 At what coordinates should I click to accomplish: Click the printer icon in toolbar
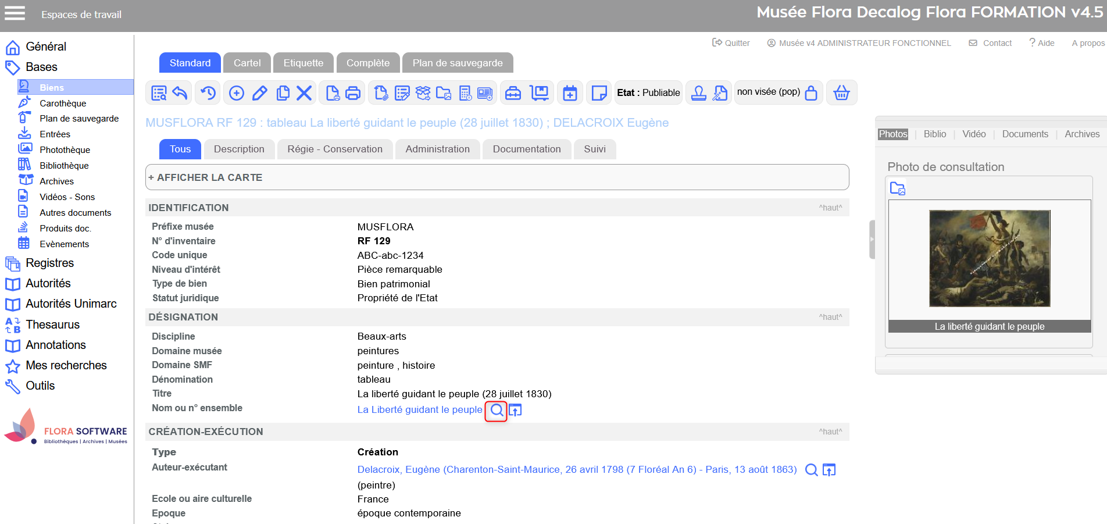(x=353, y=93)
